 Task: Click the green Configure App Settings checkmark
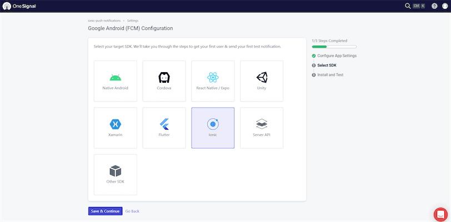point(314,56)
